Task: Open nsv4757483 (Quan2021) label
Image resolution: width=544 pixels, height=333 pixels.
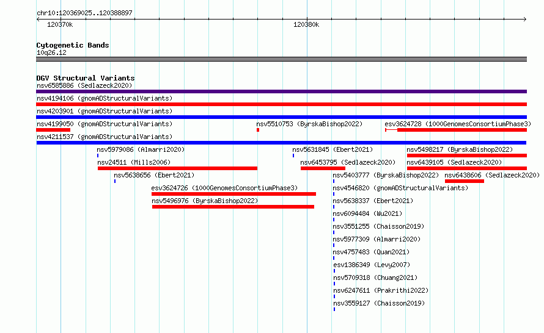Action: [371, 252]
